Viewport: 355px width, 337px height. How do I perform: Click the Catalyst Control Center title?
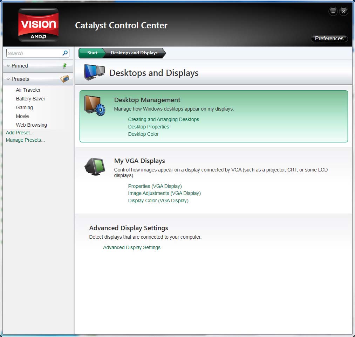(121, 25)
